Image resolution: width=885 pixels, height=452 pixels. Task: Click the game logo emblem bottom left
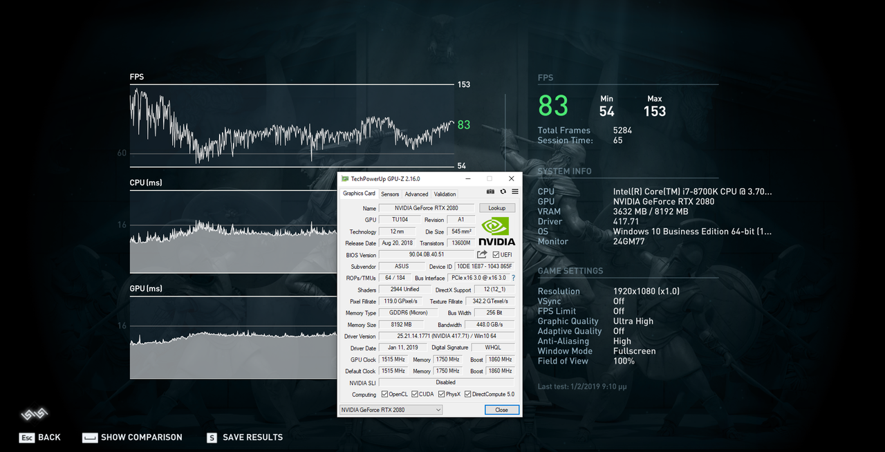[34, 415]
